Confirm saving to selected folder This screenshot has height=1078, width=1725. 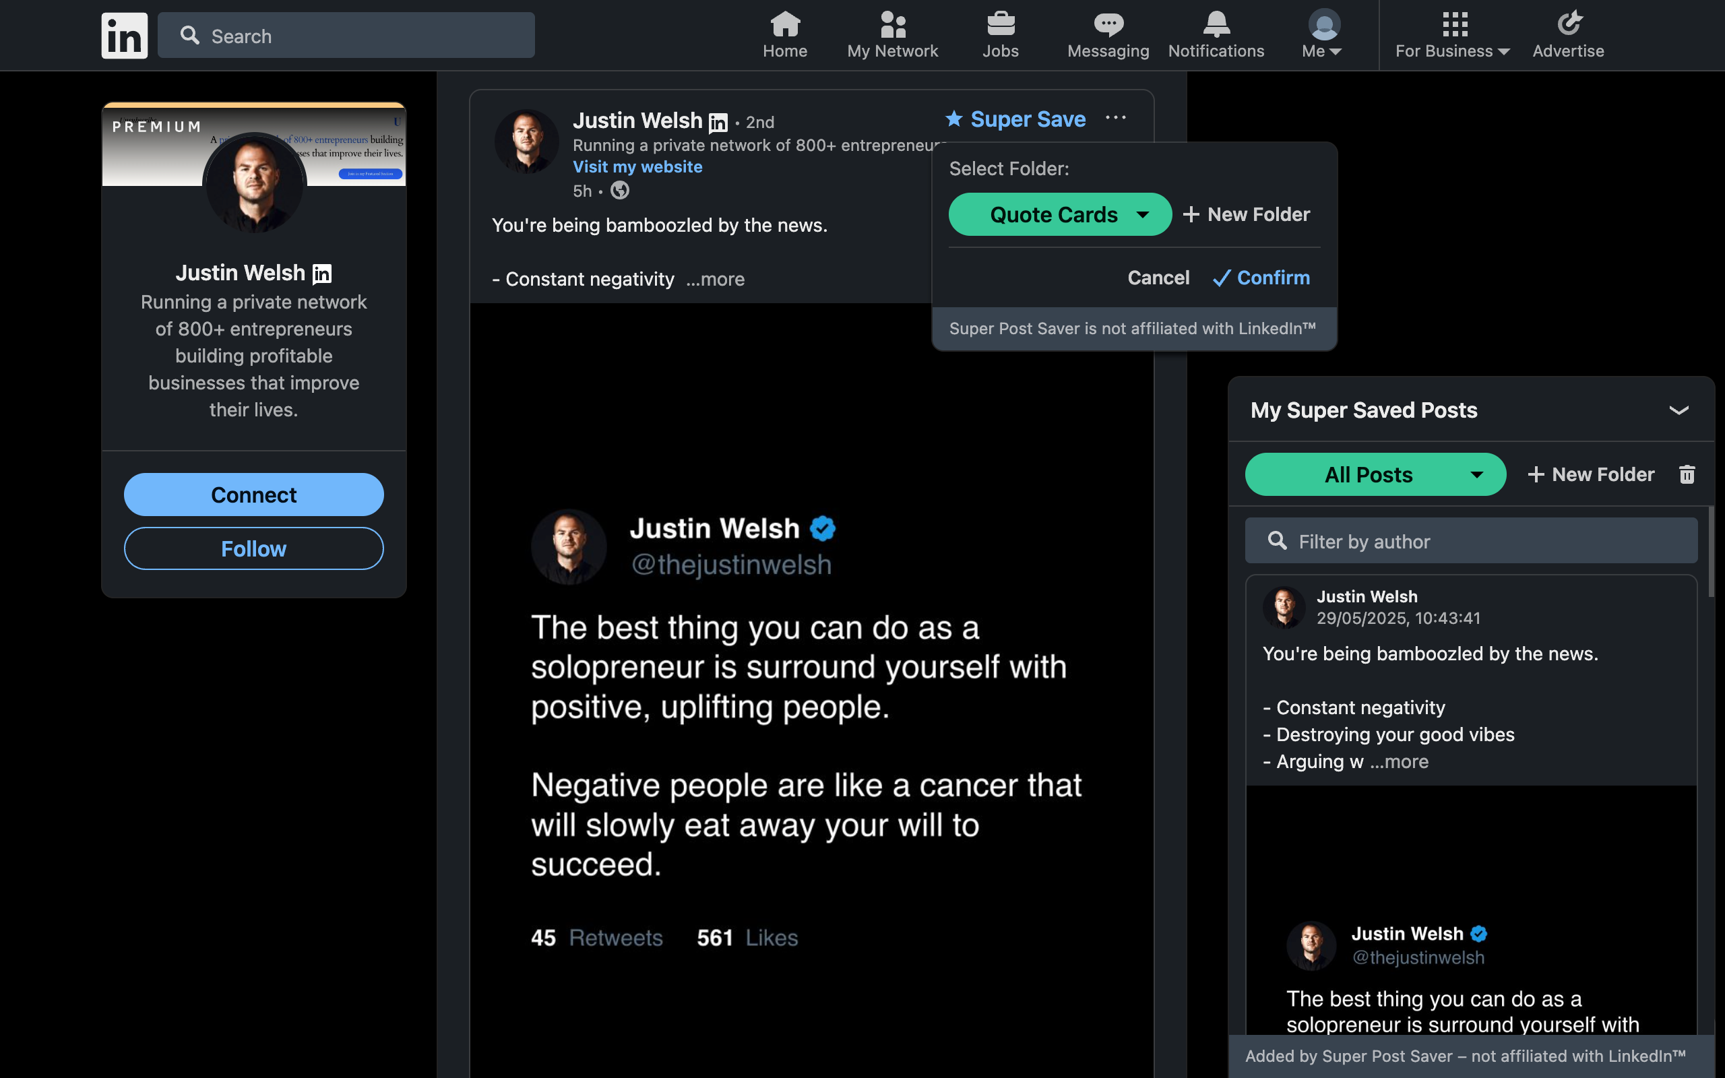(x=1261, y=278)
